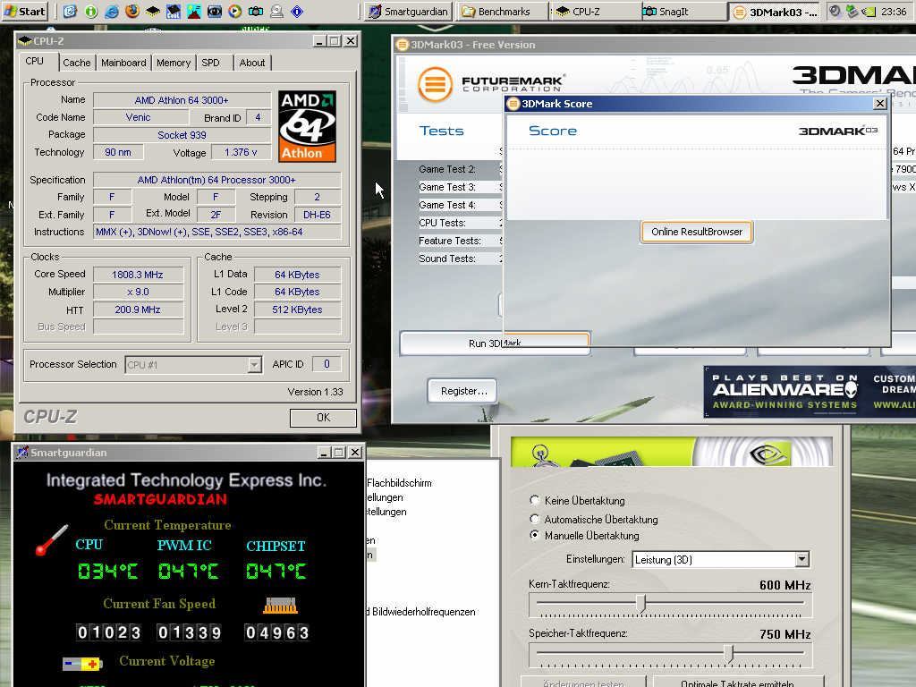Select Automatische Übertaktung radio button
916x687 pixels.
click(534, 519)
